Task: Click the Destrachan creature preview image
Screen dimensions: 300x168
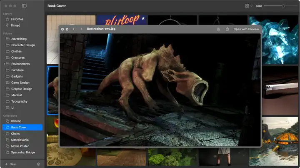Action: [160, 90]
